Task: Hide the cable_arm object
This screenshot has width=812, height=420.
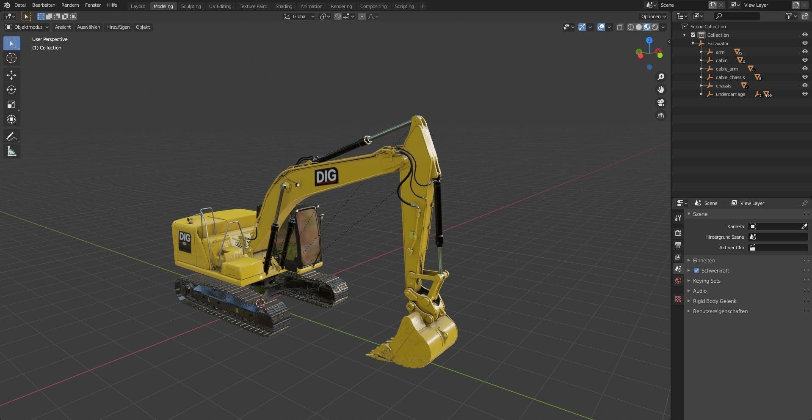Action: pyautogui.click(x=805, y=69)
